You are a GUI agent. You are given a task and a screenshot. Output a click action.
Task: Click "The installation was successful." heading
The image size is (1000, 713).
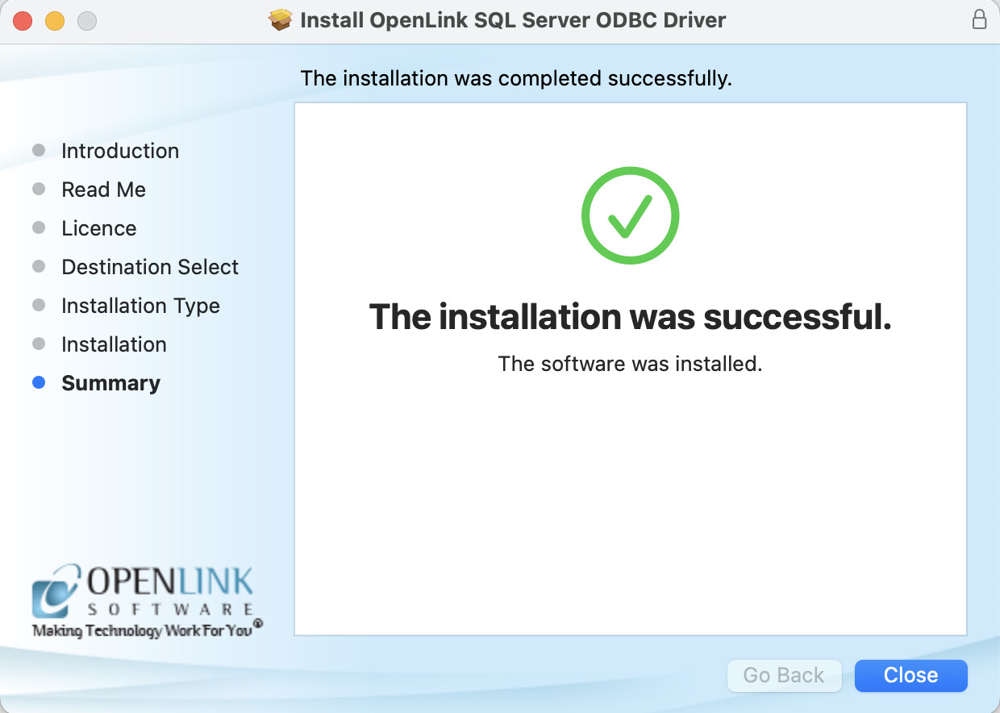(630, 317)
